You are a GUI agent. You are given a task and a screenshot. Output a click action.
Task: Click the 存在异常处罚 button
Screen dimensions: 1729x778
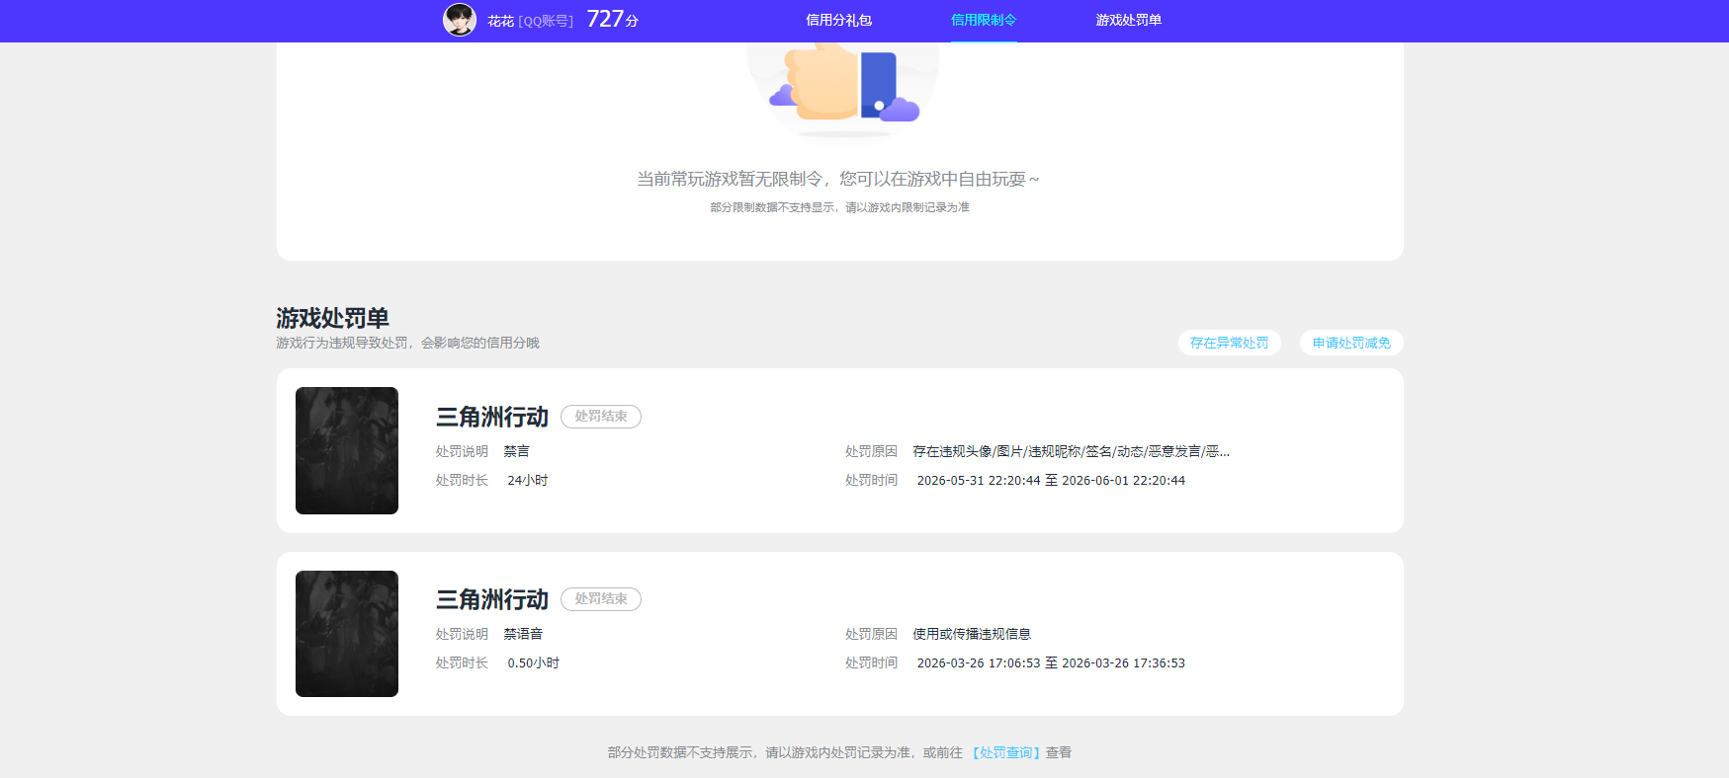point(1230,343)
